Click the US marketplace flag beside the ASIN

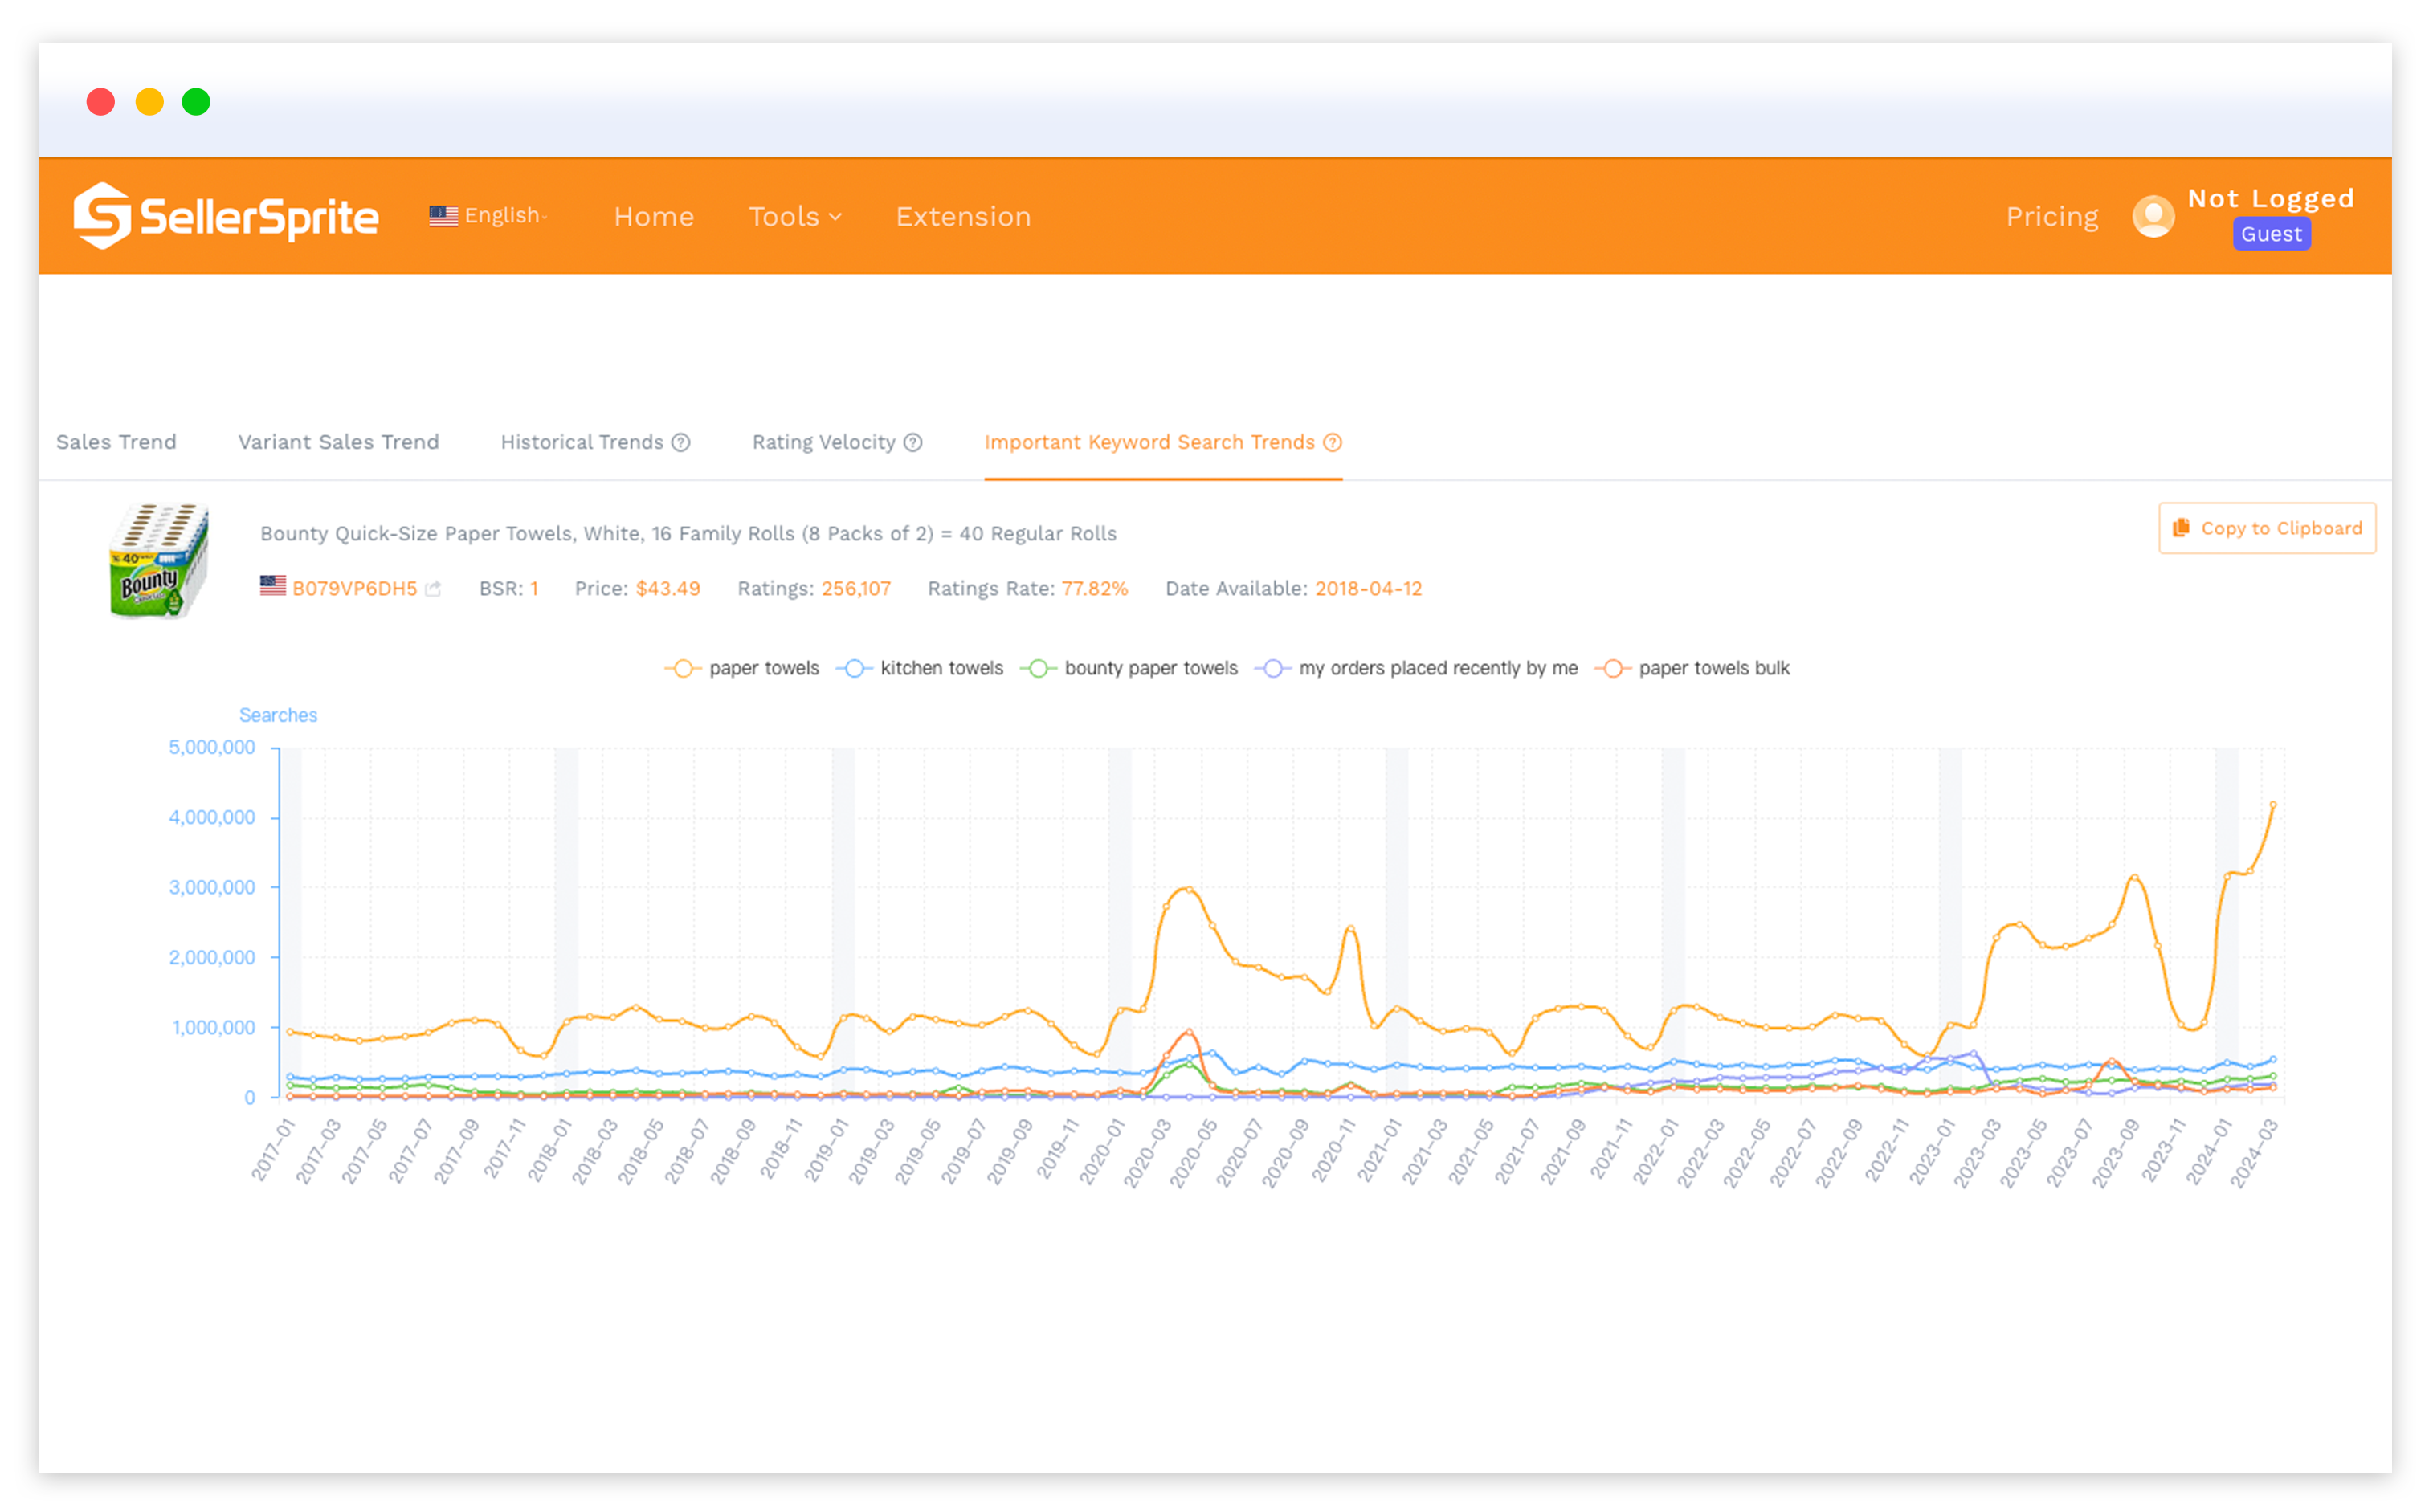[272, 586]
